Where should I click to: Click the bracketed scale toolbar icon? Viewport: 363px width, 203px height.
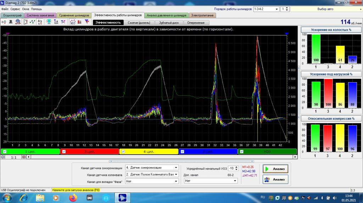coord(26,22)
